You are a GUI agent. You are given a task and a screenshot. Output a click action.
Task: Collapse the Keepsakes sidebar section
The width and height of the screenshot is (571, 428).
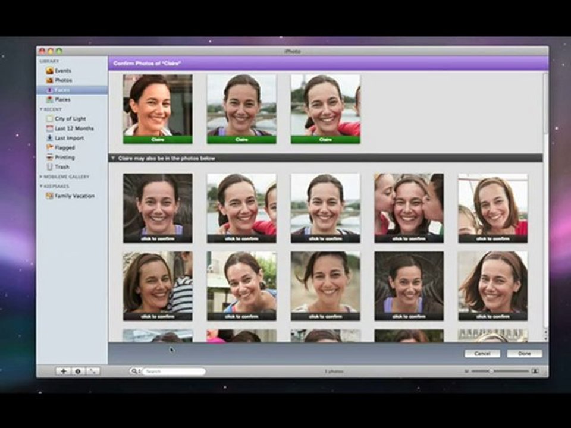pos(41,186)
